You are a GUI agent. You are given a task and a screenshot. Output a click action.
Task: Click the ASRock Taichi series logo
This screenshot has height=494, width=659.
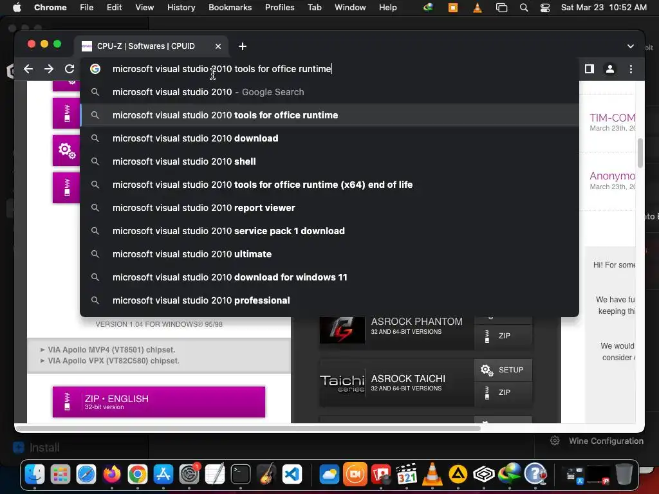[342, 383]
